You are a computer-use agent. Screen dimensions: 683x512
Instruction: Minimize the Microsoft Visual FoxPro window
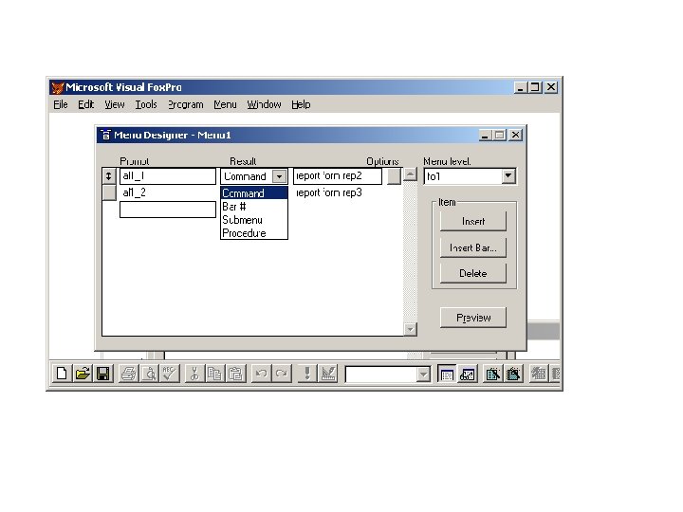pyautogui.click(x=520, y=87)
